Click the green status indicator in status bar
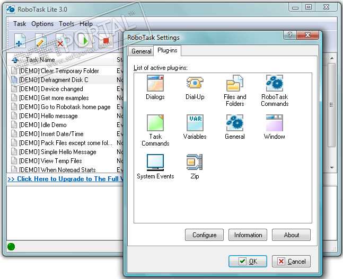The image size is (343, 279). click(11, 247)
